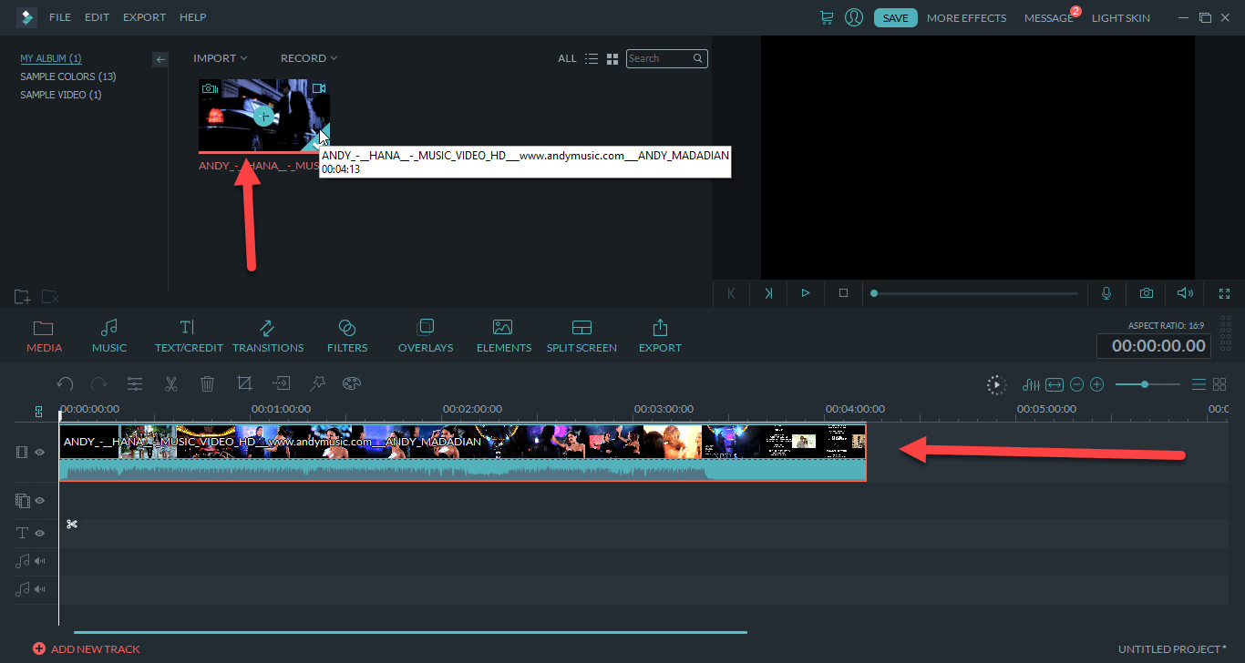Collapse the album sidebar with back arrow
The image size is (1245, 663).
tap(160, 59)
